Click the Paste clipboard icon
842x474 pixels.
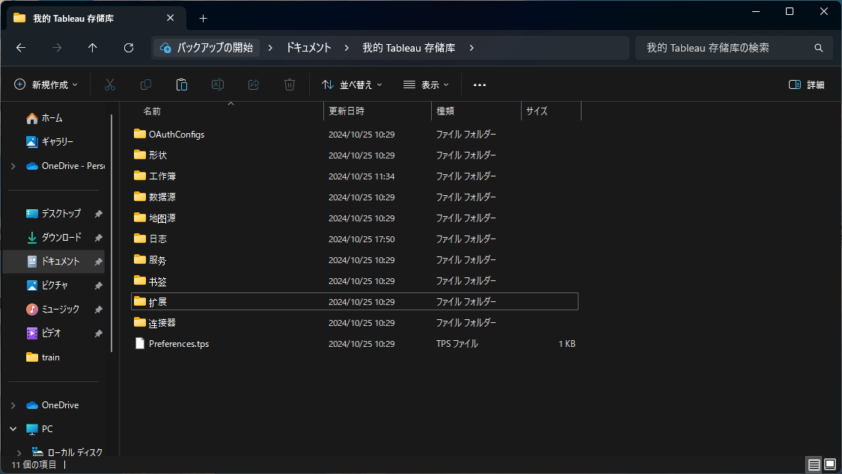pos(182,84)
